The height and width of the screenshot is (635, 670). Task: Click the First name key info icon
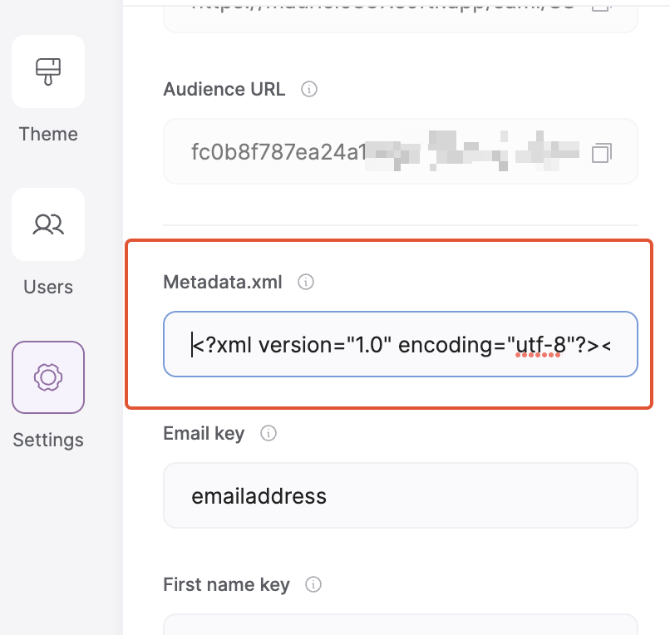click(x=313, y=584)
